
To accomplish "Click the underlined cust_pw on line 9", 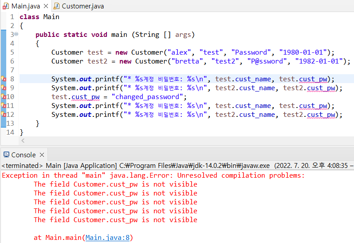I will coord(321,88).
